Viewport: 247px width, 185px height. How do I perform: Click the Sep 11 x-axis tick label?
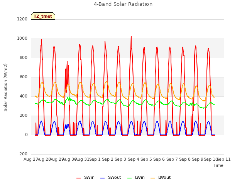223,159
